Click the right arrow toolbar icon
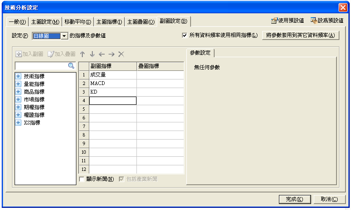Screen dimensions: 351x210 [112, 54]
